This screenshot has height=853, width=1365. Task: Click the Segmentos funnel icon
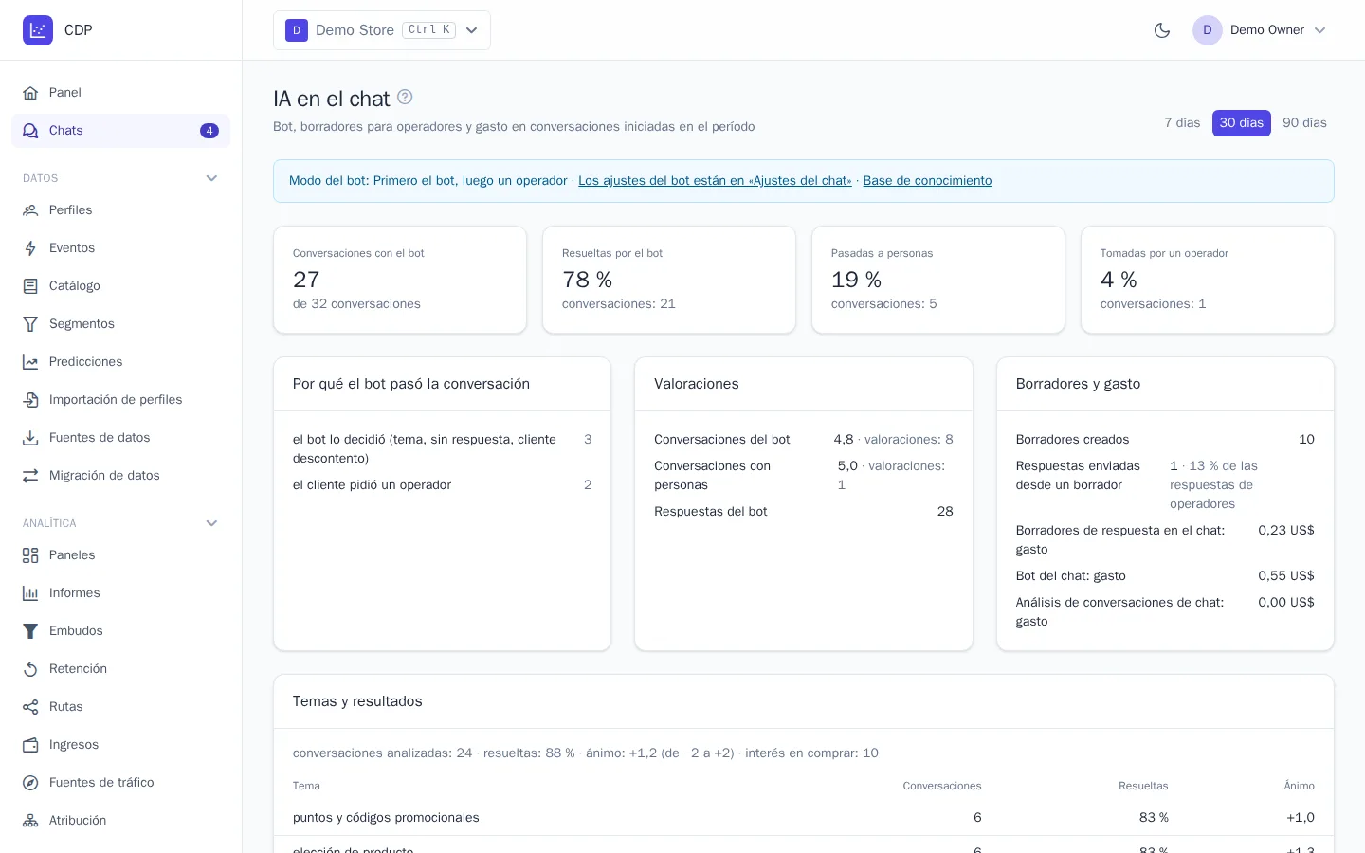30,324
